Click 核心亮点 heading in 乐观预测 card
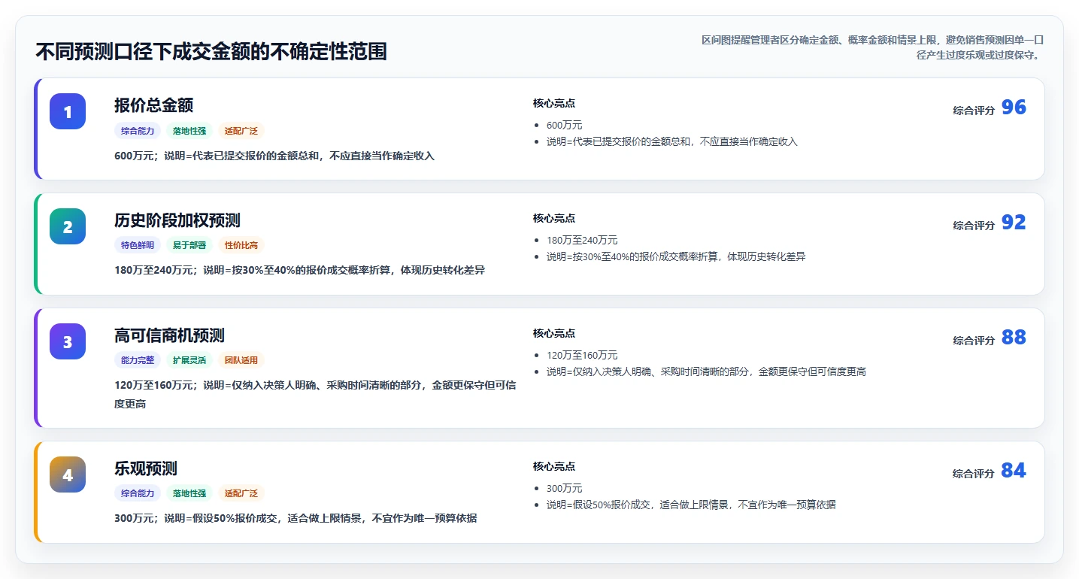This screenshot has width=1079, height=579. coord(554,466)
